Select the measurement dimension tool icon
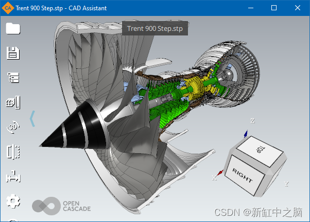Screen dimensions: 310x222 point(13,176)
